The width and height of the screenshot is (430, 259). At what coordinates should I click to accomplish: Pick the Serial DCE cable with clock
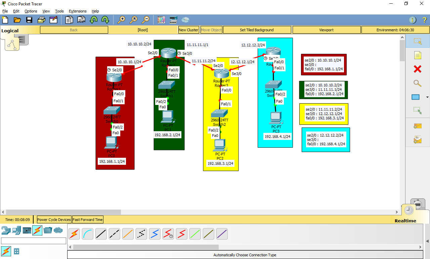[168, 233]
